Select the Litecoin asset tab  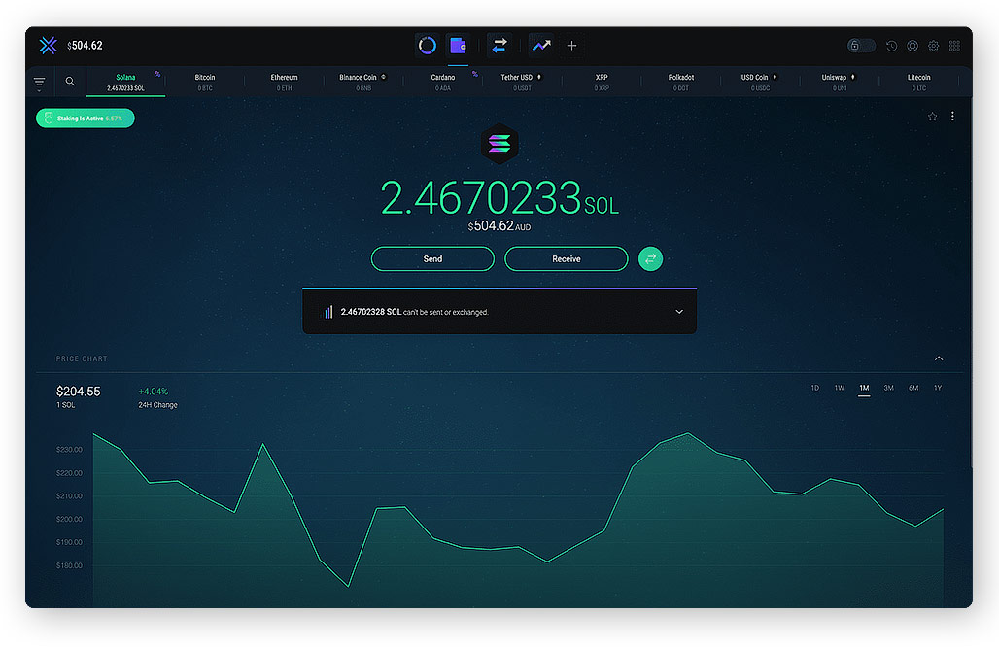click(x=918, y=83)
